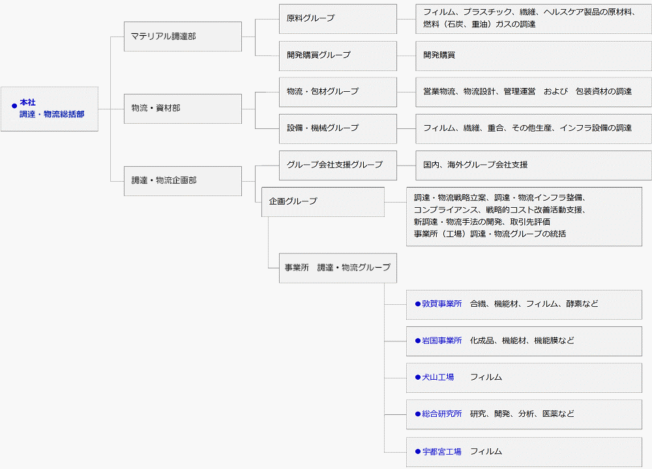Viewport: 652px width, 469px height.
Task: Click the 事業所 調達・物流グループ box
Action: pyautogui.click(x=338, y=268)
